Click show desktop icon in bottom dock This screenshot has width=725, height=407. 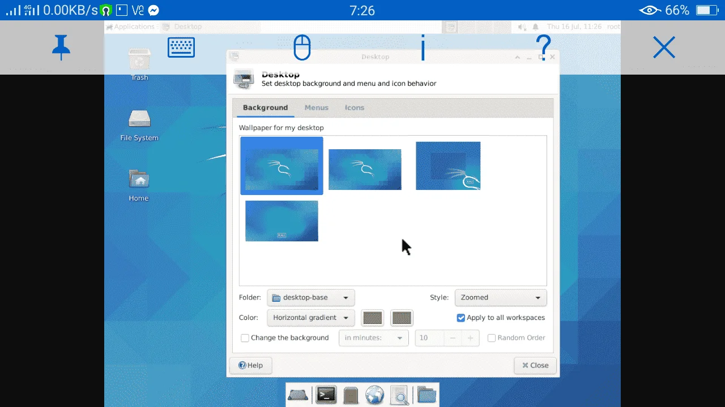point(297,395)
